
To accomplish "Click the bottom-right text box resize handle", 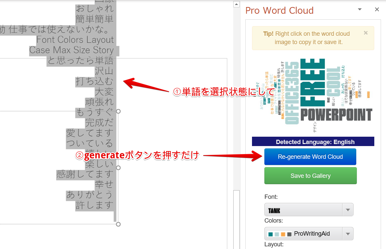I will [118, 224].
